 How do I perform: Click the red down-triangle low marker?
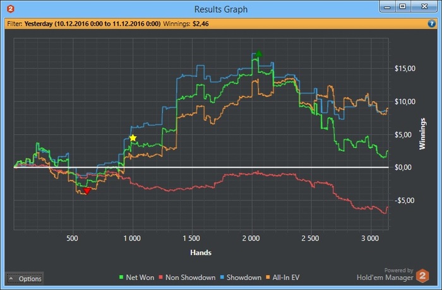(x=87, y=191)
